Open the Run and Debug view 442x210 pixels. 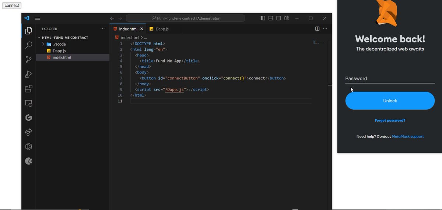28,74
